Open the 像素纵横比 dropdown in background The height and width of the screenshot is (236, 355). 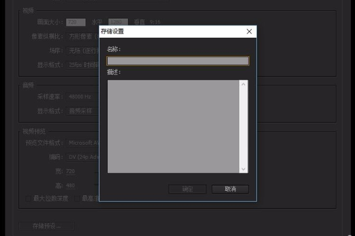(x=83, y=37)
